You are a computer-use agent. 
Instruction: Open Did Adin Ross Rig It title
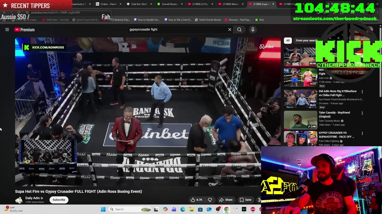click(x=338, y=93)
